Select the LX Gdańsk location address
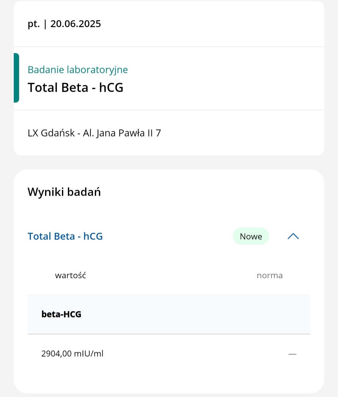 (x=94, y=133)
